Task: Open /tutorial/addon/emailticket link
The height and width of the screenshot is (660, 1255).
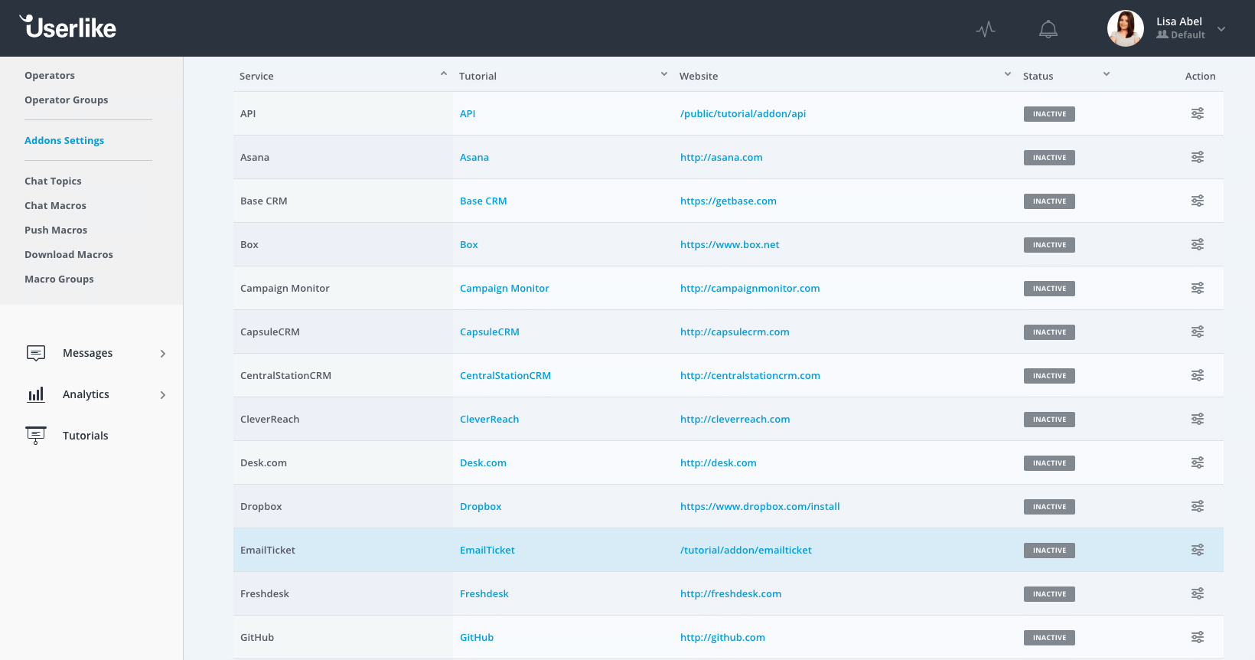Action: click(746, 551)
